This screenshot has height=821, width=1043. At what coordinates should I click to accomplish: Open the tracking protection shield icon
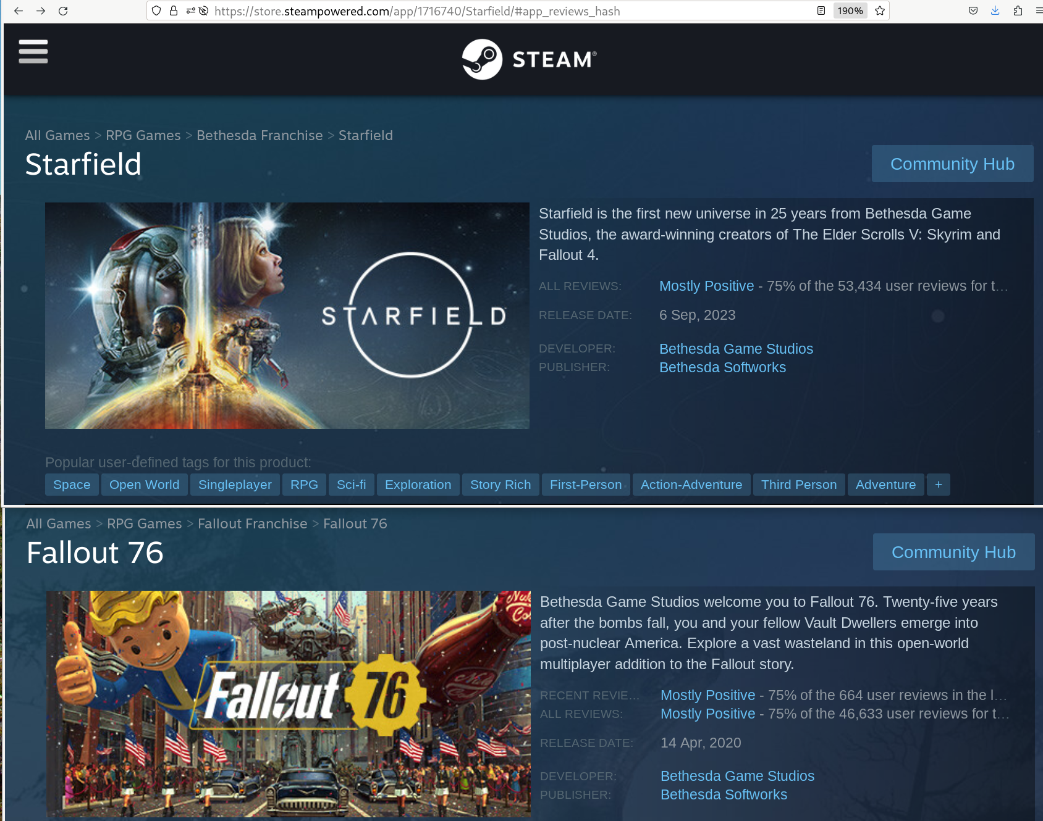[156, 10]
